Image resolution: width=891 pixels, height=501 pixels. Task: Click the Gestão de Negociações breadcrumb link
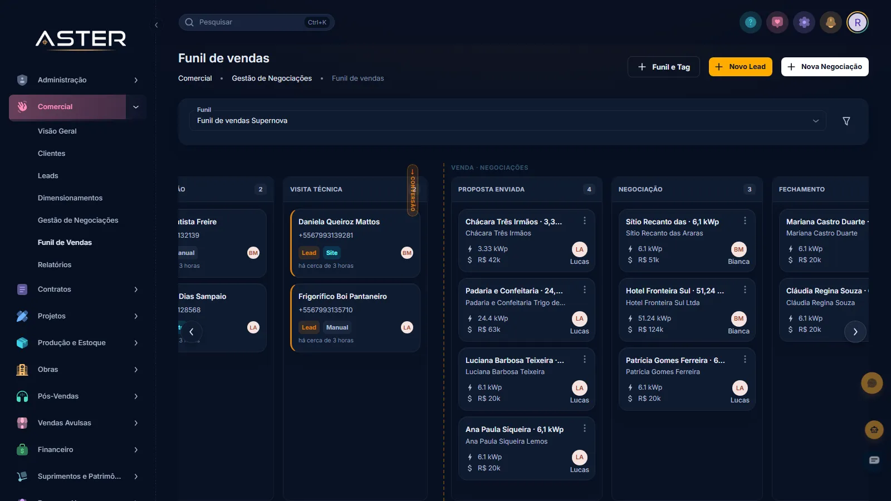pyautogui.click(x=272, y=78)
